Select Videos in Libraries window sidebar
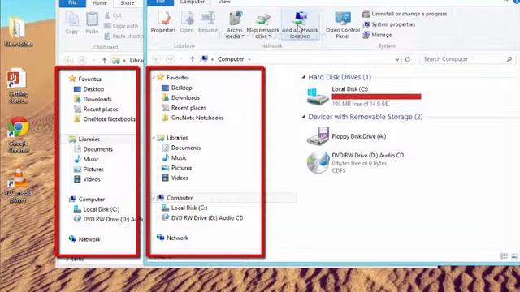The image size is (520, 292). [87, 179]
